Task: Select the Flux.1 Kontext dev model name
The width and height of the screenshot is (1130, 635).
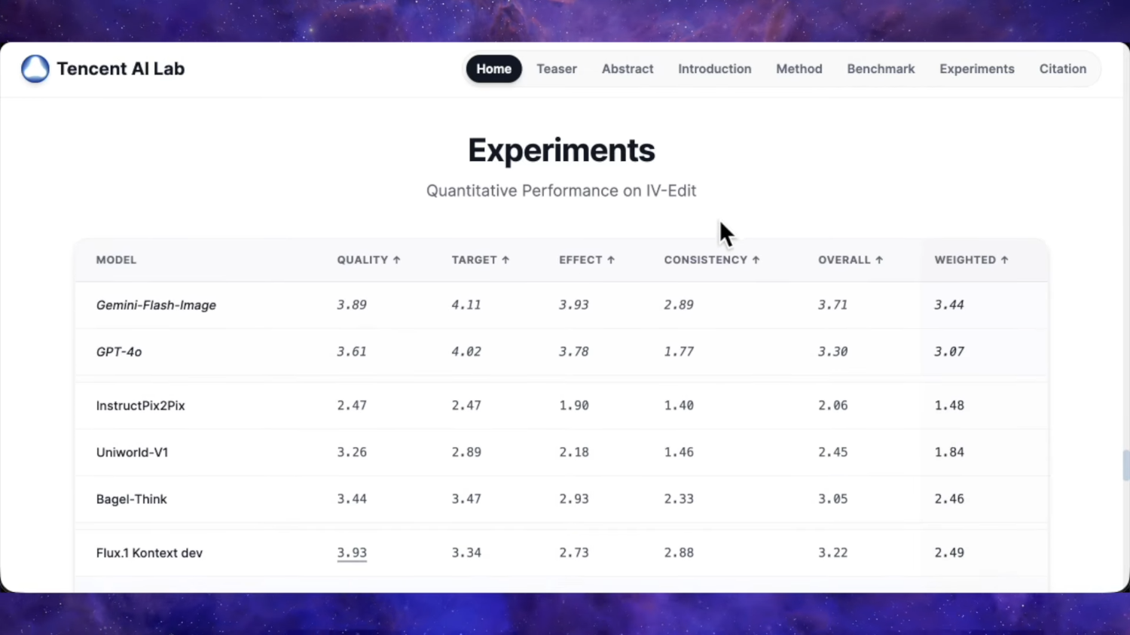Action: click(x=149, y=553)
